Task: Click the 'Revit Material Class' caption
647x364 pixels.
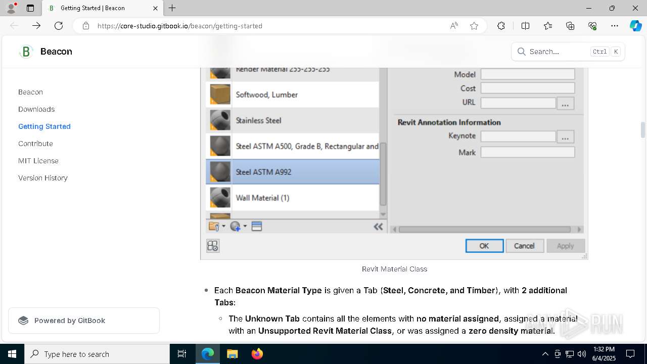Action: pyautogui.click(x=394, y=269)
